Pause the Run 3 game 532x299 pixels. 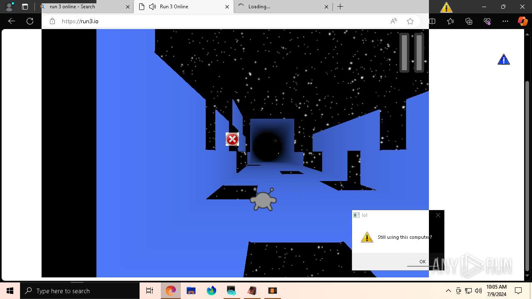pos(411,53)
